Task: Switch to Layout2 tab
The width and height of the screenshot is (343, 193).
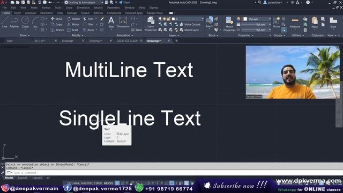Action: pos(37,178)
